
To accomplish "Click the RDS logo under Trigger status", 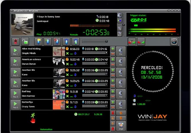I will coord(139,20).
